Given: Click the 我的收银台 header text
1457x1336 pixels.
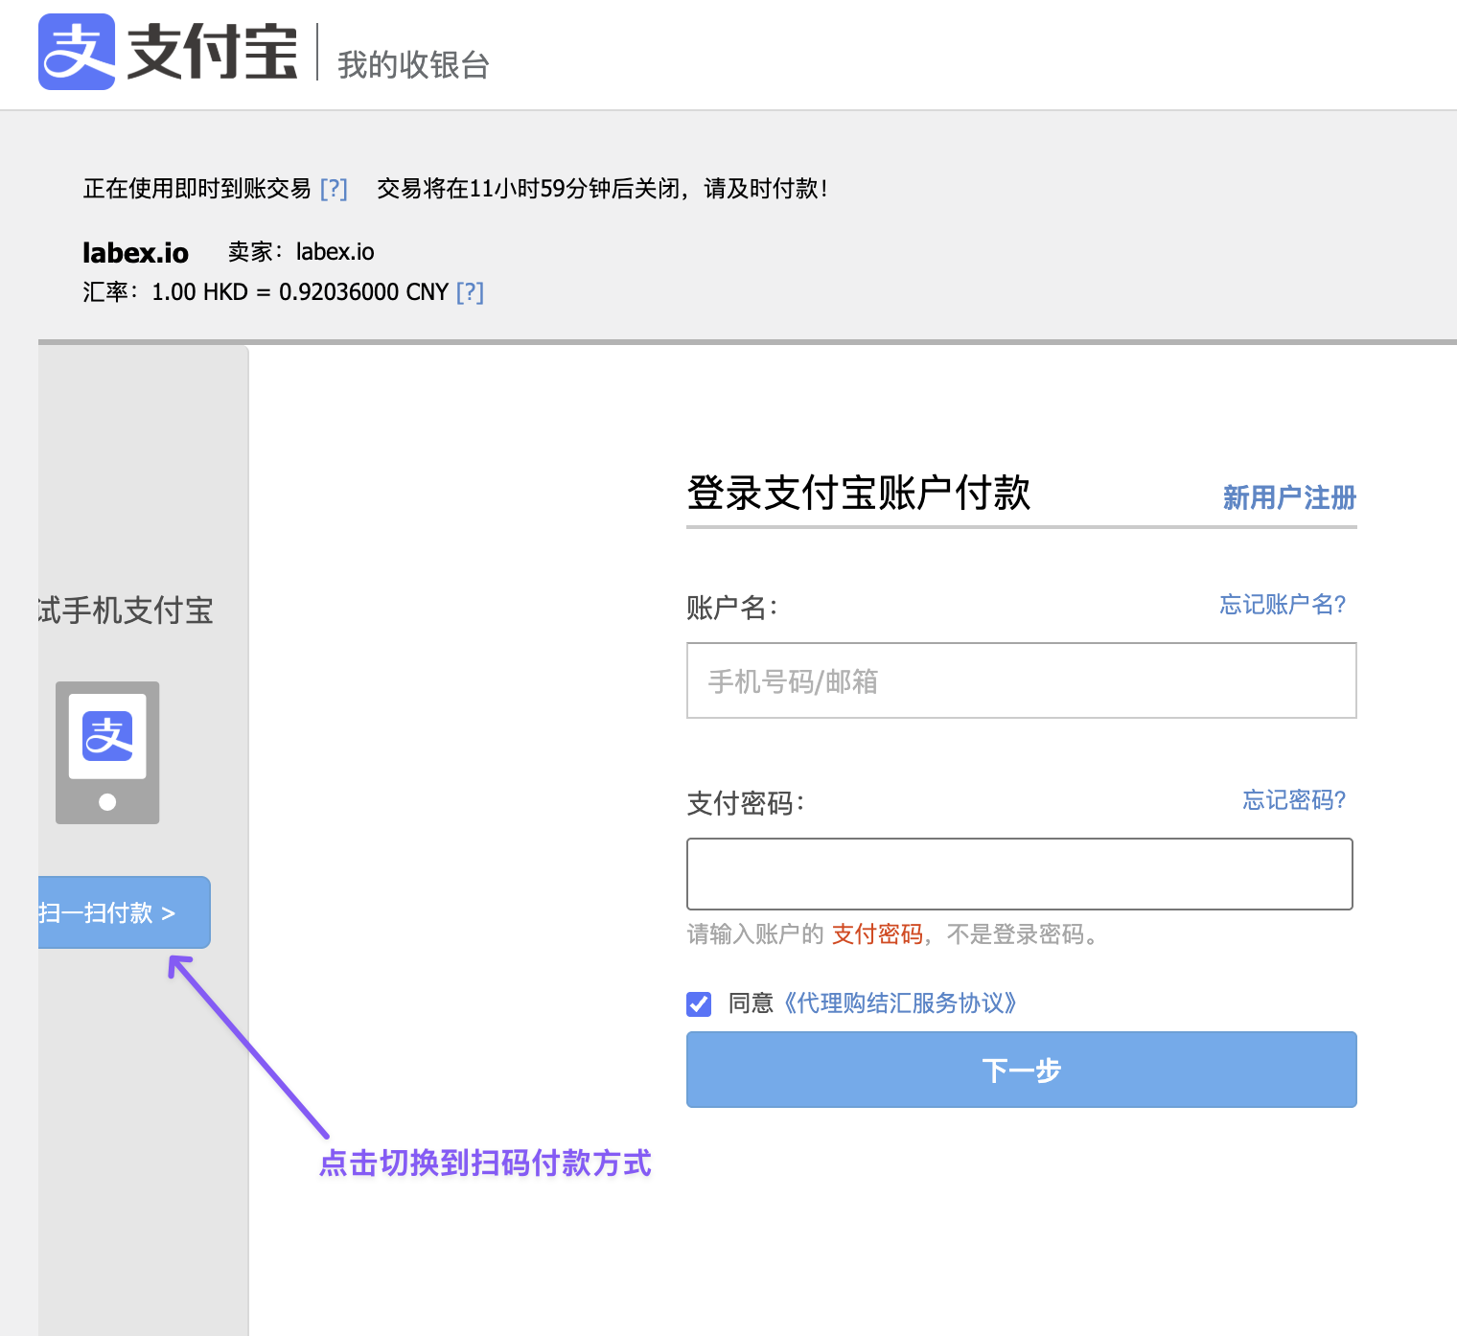Looking at the screenshot, I should pos(413,65).
